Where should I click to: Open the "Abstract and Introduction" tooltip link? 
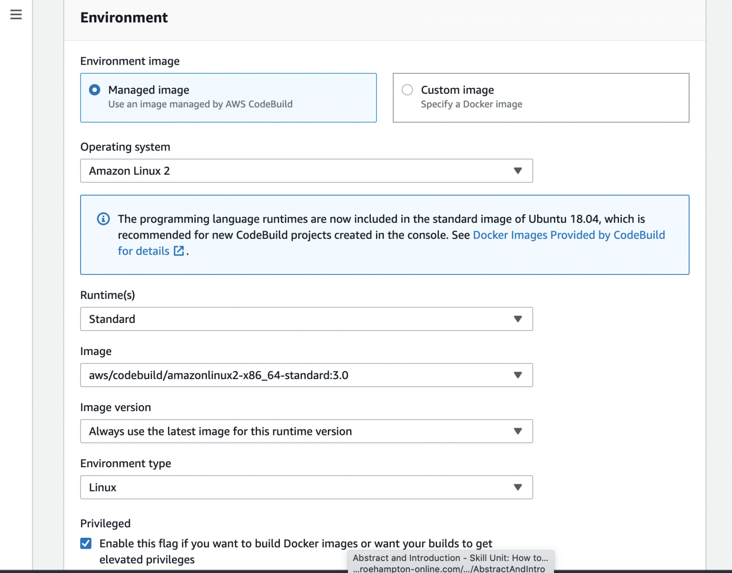pos(450,558)
